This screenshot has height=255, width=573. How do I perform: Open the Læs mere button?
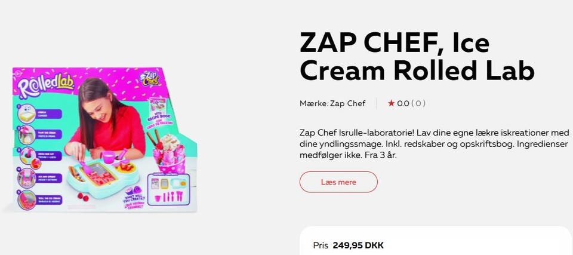(x=338, y=182)
